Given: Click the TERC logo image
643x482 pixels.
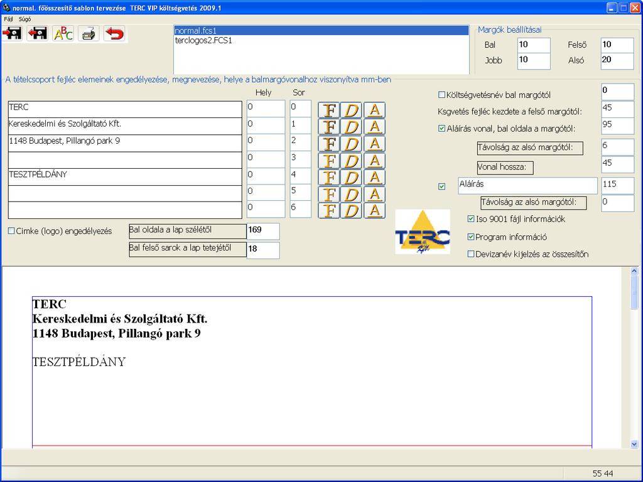Looking at the screenshot, I should pyautogui.click(x=423, y=232).
